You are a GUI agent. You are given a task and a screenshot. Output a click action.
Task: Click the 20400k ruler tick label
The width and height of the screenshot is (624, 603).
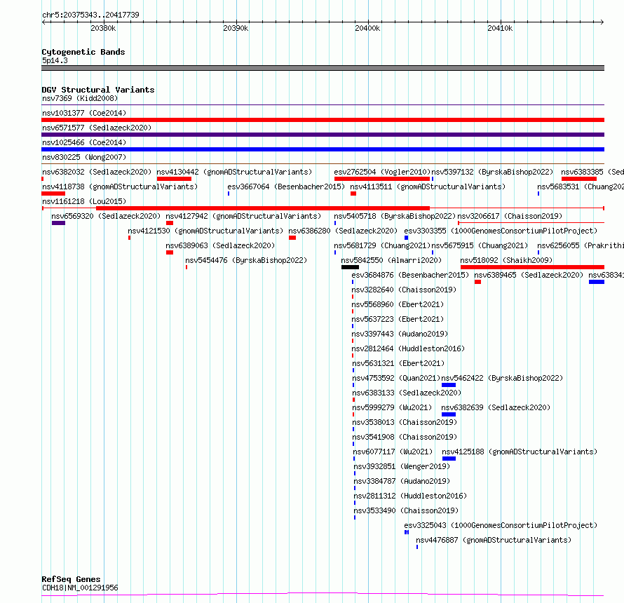pos(367,28)
